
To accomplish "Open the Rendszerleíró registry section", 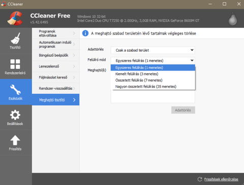I will click(16, 66).
